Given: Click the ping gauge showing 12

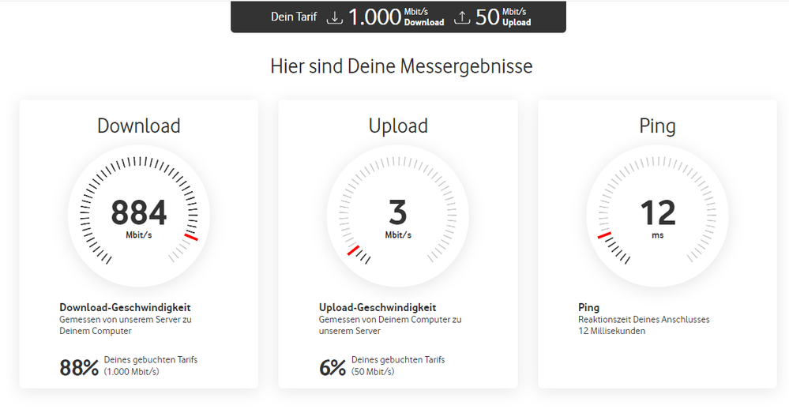Looking at the screenshot, I should click(657, 216).
